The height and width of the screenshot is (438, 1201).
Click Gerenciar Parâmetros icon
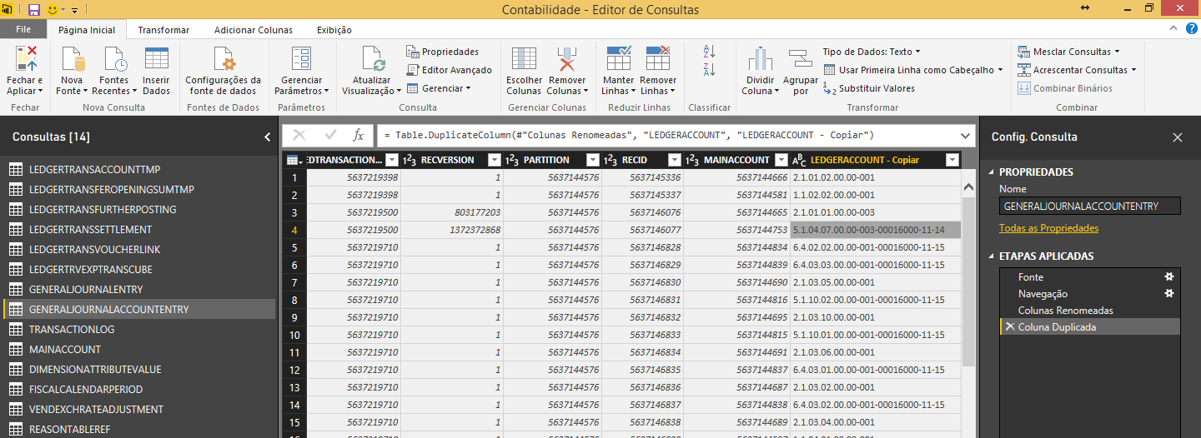pos(302,60)
